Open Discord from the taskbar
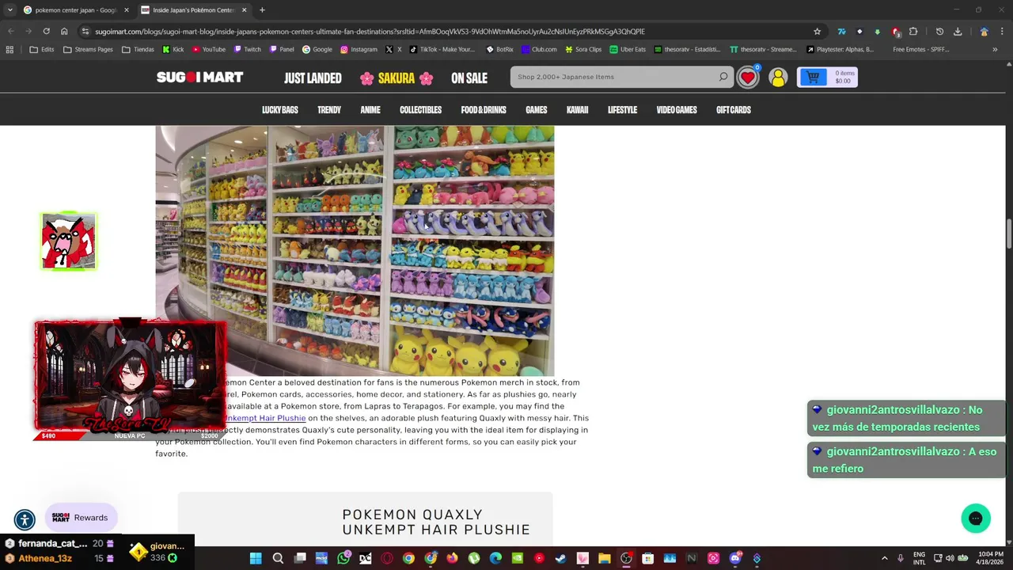Screen dimensions: 1013x570 pyautogui.click(x=735, y=558)
